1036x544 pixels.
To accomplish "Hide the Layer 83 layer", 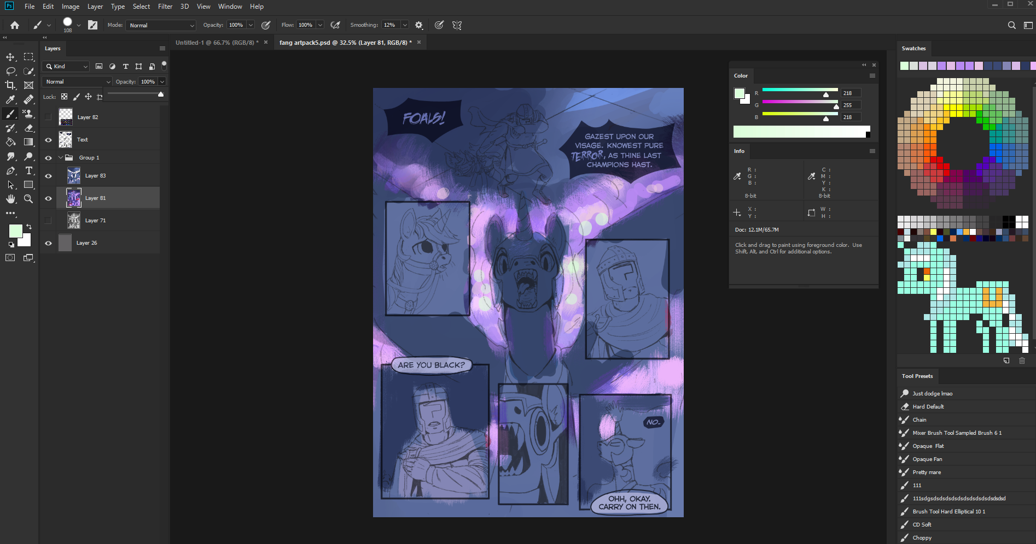I will pyautogui.click(x=48, y=176).
